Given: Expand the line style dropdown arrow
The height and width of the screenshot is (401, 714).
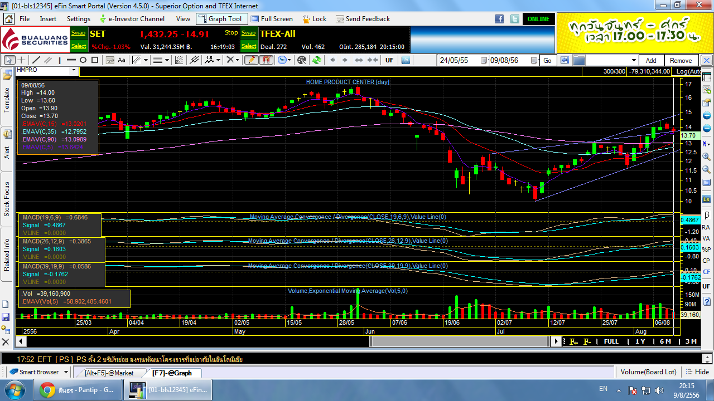Looking at the screenshot, I should point(146,60).
